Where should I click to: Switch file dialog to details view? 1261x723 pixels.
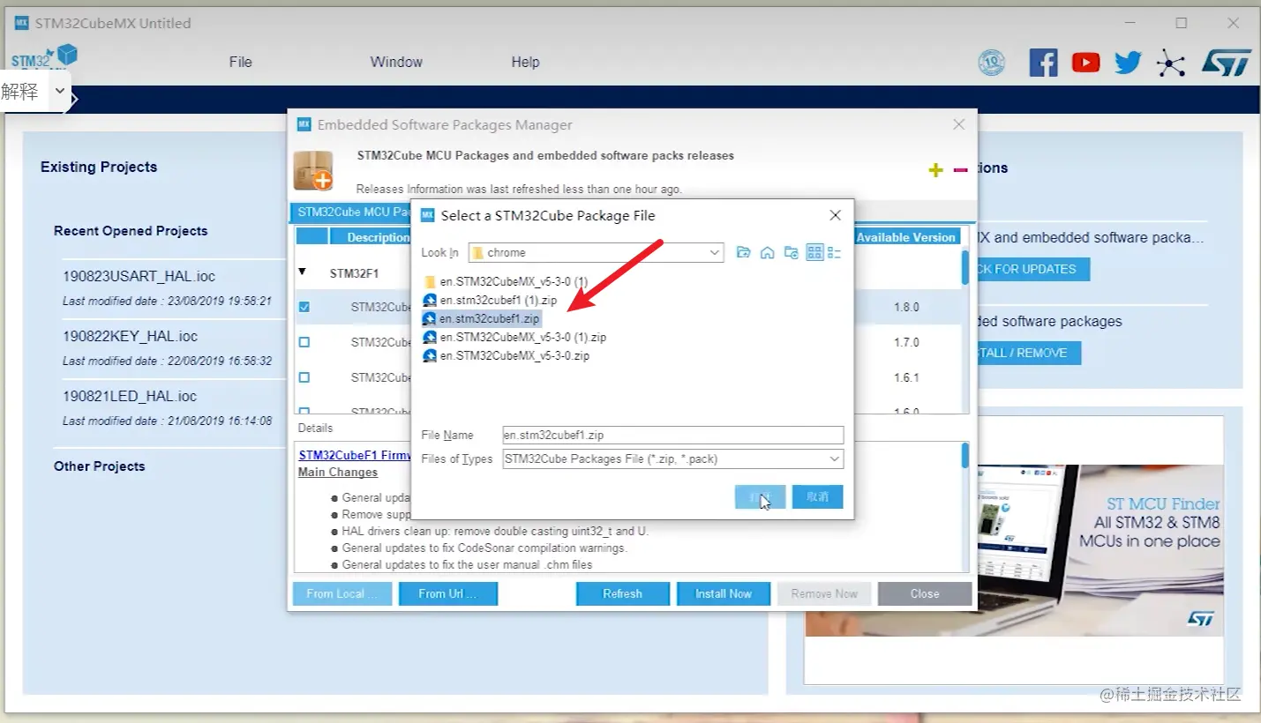pos(834,253)
